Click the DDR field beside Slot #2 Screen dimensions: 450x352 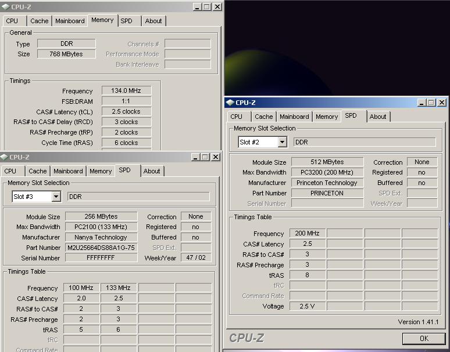(x=365, y=142)
